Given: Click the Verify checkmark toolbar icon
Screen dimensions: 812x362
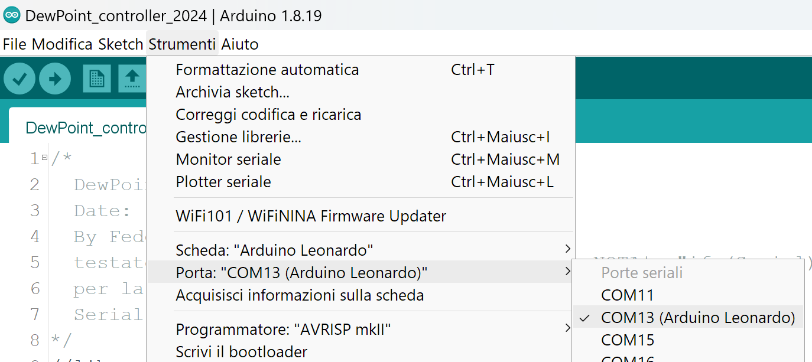Looking at the screenshot, I should (20, 79).
